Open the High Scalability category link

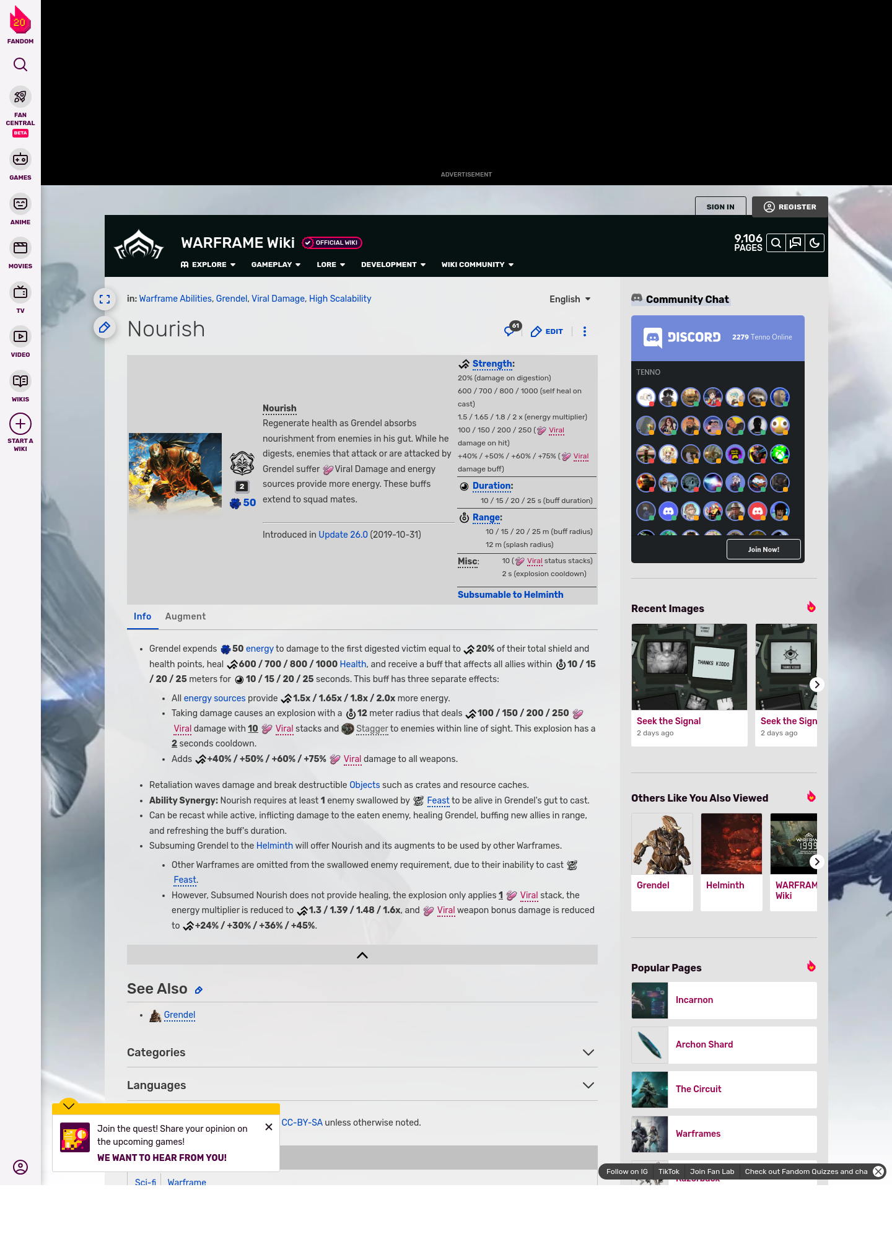point(340,299)
